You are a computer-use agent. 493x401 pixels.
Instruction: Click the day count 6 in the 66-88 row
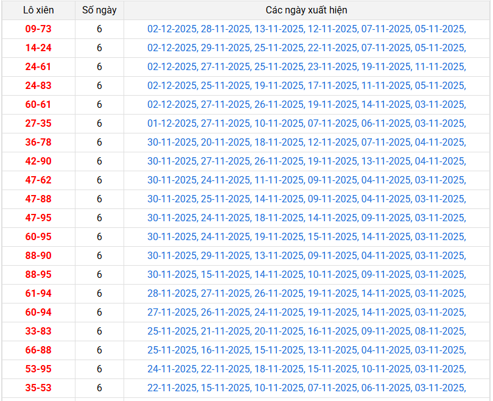(99, 350)
